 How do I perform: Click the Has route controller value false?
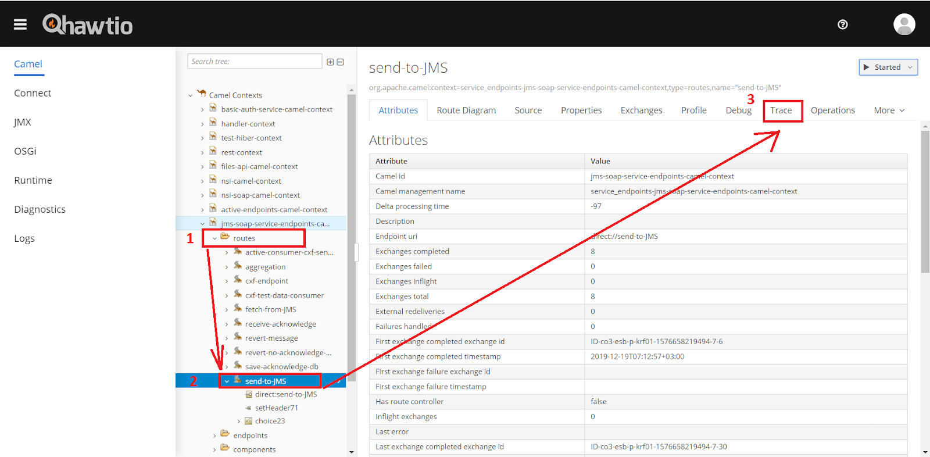[x=599, y=402]
